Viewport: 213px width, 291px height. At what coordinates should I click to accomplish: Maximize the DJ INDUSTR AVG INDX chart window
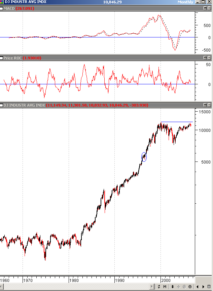[203, 2]
